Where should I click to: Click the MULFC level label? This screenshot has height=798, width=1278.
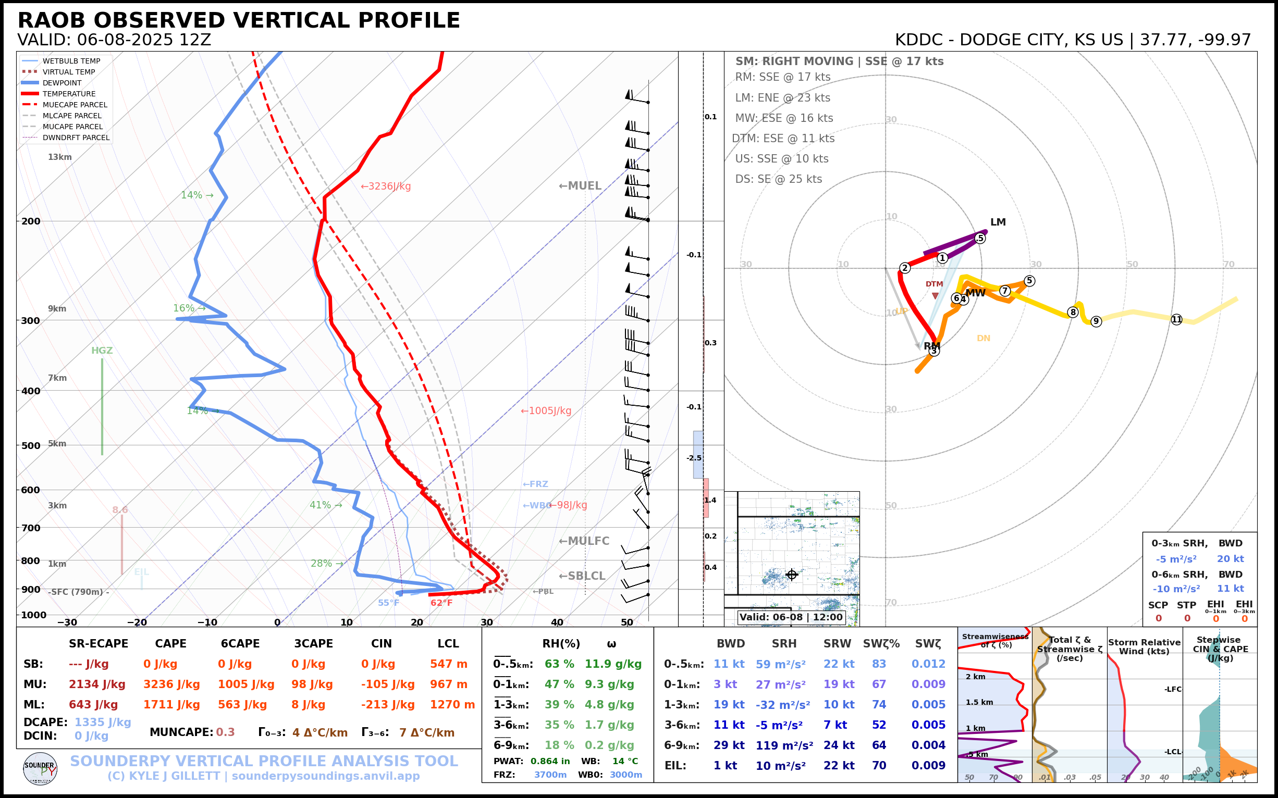(x=584, y=541)
